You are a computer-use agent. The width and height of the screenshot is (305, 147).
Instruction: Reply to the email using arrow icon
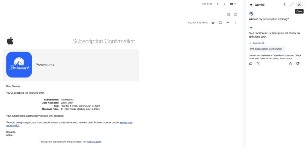click(x=228, y=23)
